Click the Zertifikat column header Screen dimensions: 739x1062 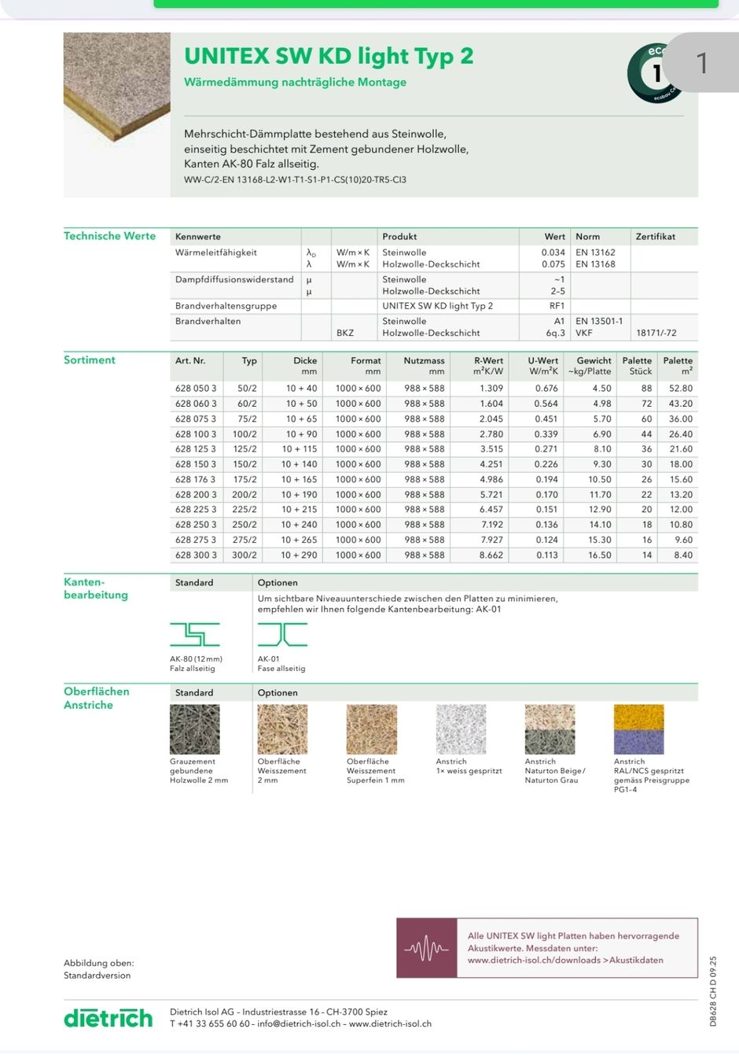point(655,236)
